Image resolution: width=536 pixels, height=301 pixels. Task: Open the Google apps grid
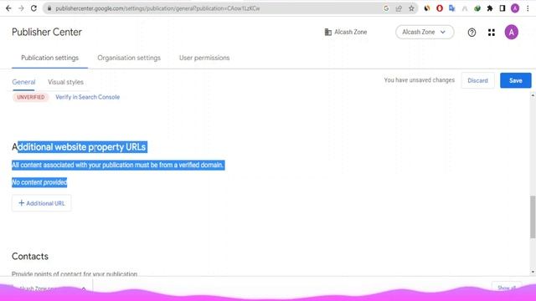492,33
